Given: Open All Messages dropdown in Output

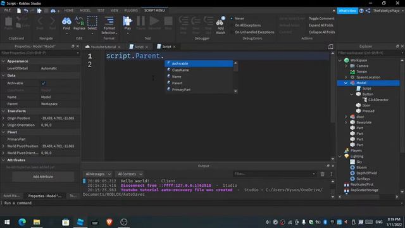Looking at the screenshot, I should coord(98,174).
